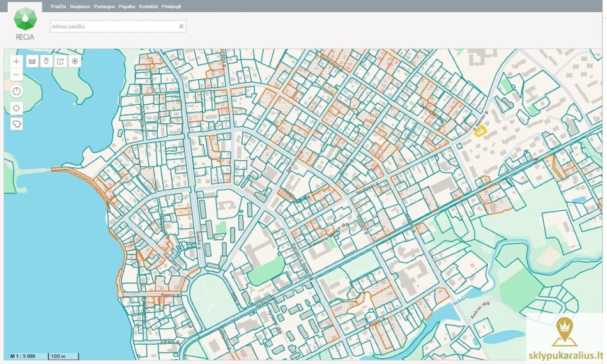Show full Lithuania map extent icon
Image resolution: width=607 pixels, height=364 pixels.
tap(16, 124)
